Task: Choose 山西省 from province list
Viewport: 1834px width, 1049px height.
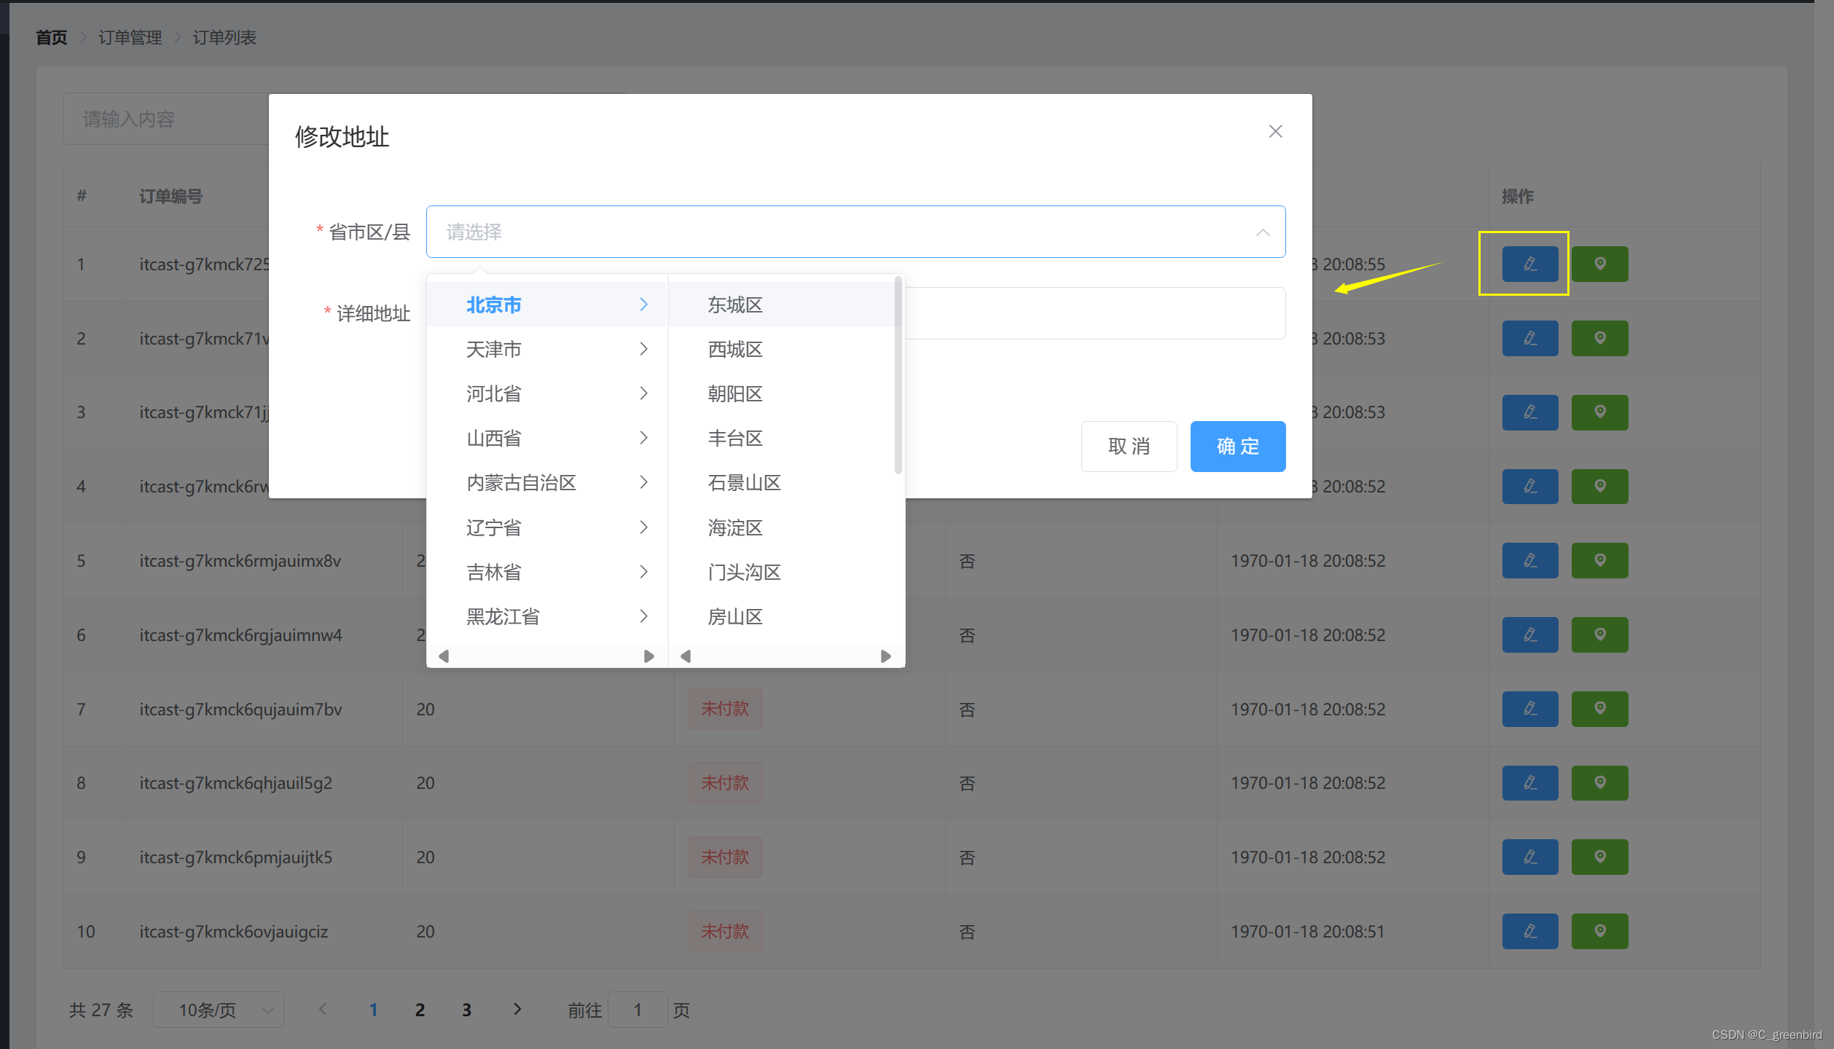Action: pyautogui.click(x=547, y=438)
